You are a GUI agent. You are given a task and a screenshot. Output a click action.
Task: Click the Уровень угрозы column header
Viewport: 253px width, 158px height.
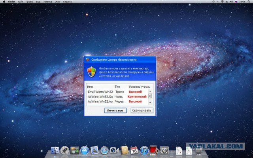click(140, 87)
